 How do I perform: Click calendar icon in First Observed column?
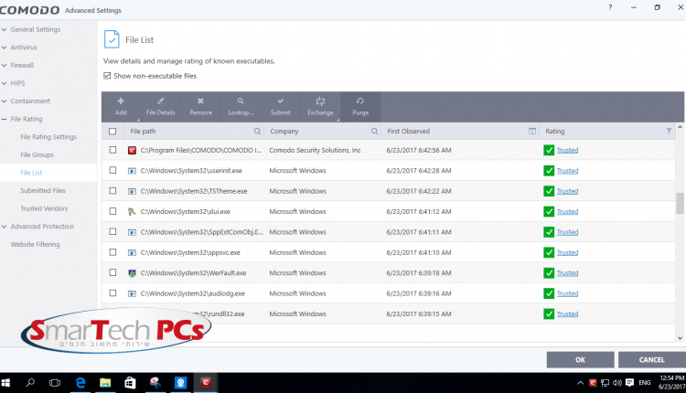pyautogui.click(x=532, y=131)
